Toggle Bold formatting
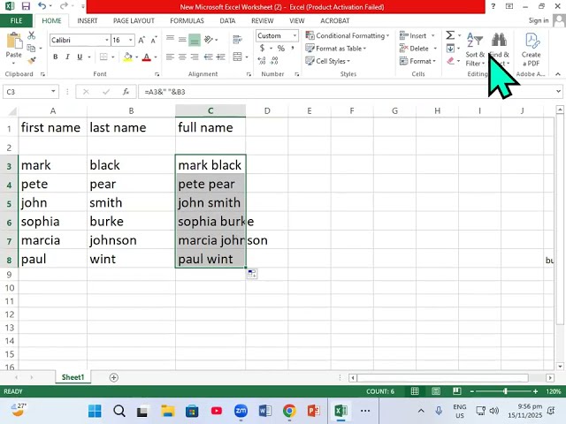This screenshot has height=424, width=566. (55, 57)
